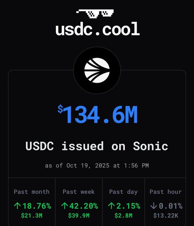Click the 18.76% monthly change value

[36, 206]
